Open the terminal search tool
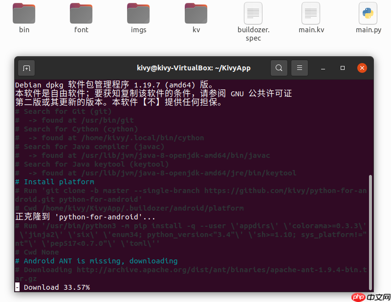 coord(279,68)
